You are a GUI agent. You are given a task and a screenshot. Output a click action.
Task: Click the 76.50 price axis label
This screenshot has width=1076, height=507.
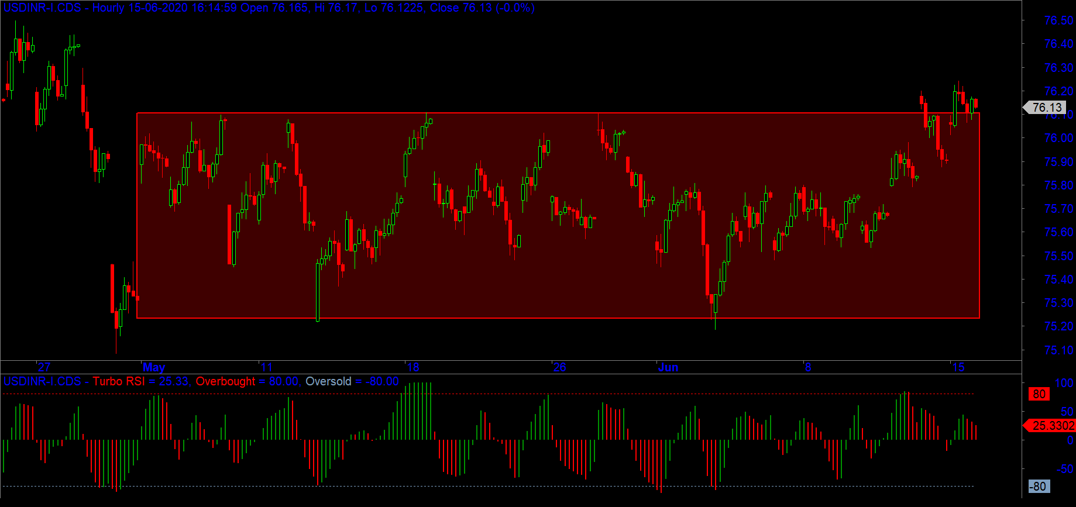tap(1058, 20)
